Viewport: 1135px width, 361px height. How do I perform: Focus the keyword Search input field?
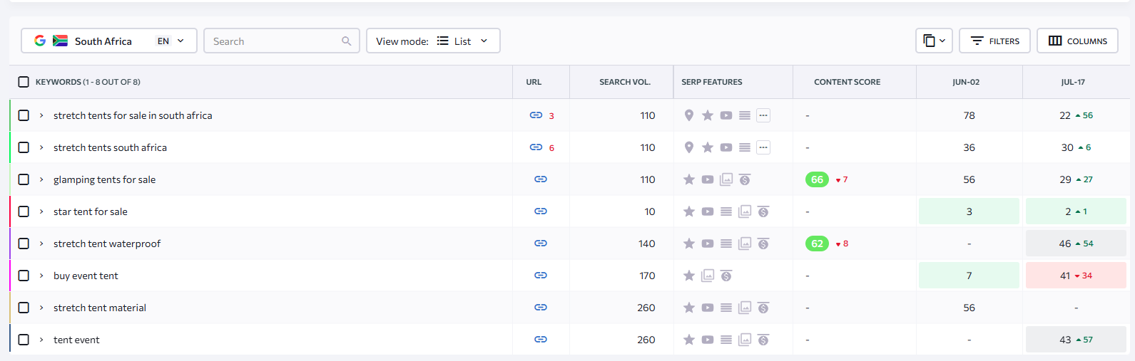coord(275,41)
